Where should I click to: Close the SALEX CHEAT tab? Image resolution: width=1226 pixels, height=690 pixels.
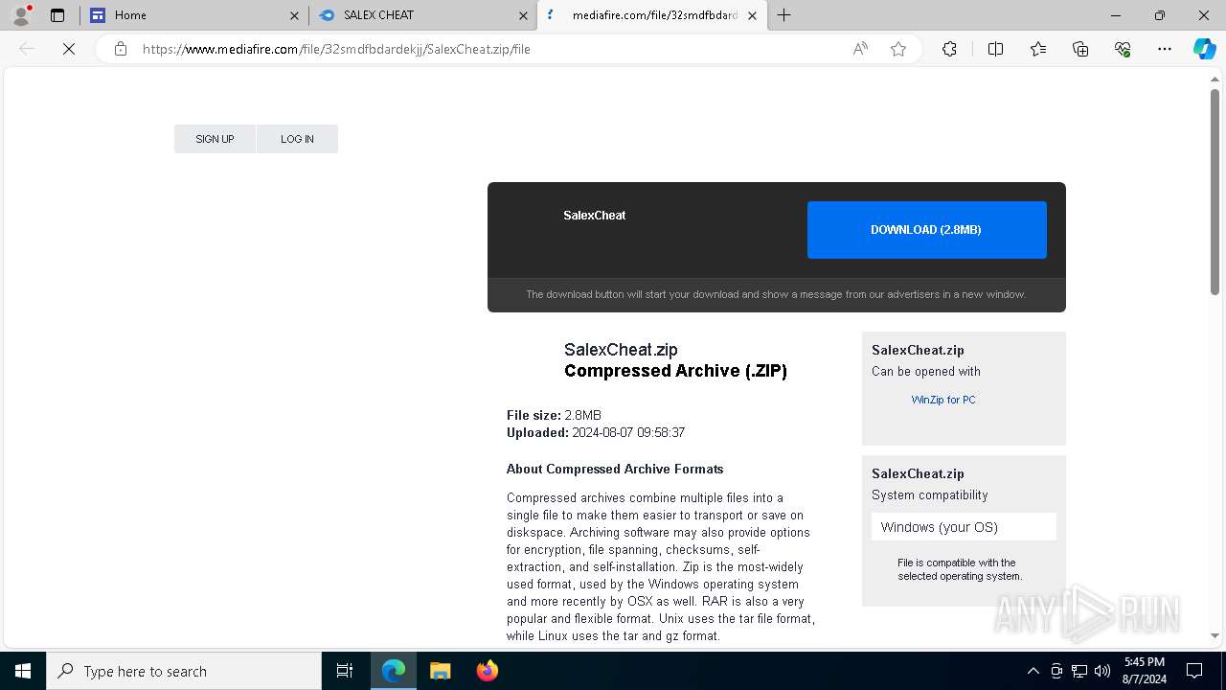[523, 15]
